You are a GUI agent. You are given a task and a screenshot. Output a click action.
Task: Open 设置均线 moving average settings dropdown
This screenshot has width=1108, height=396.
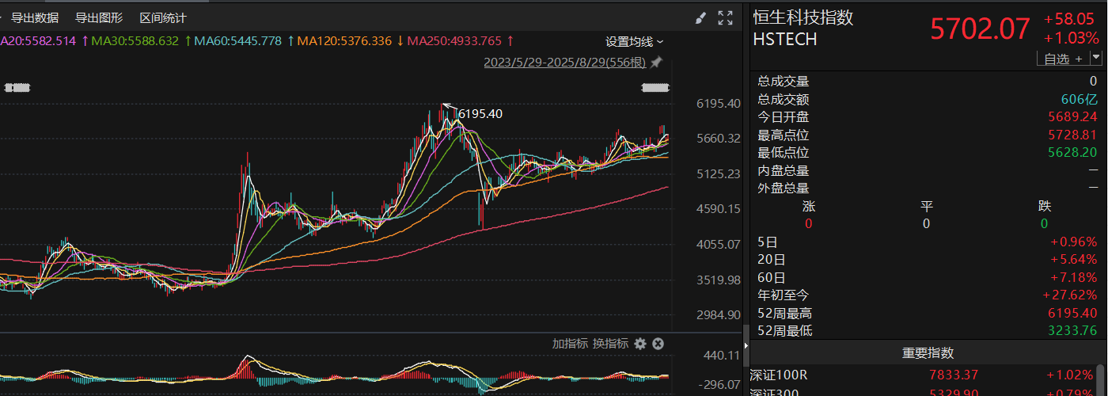point(635,41)
